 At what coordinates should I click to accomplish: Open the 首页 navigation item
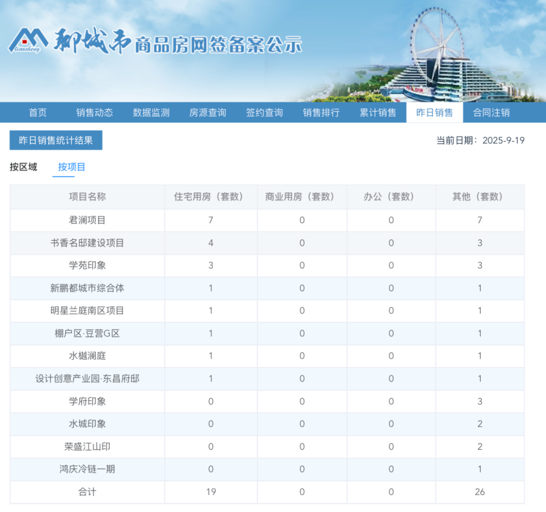38,112
